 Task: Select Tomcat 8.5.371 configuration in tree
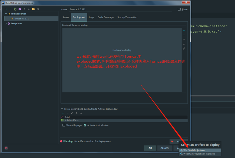31,18
